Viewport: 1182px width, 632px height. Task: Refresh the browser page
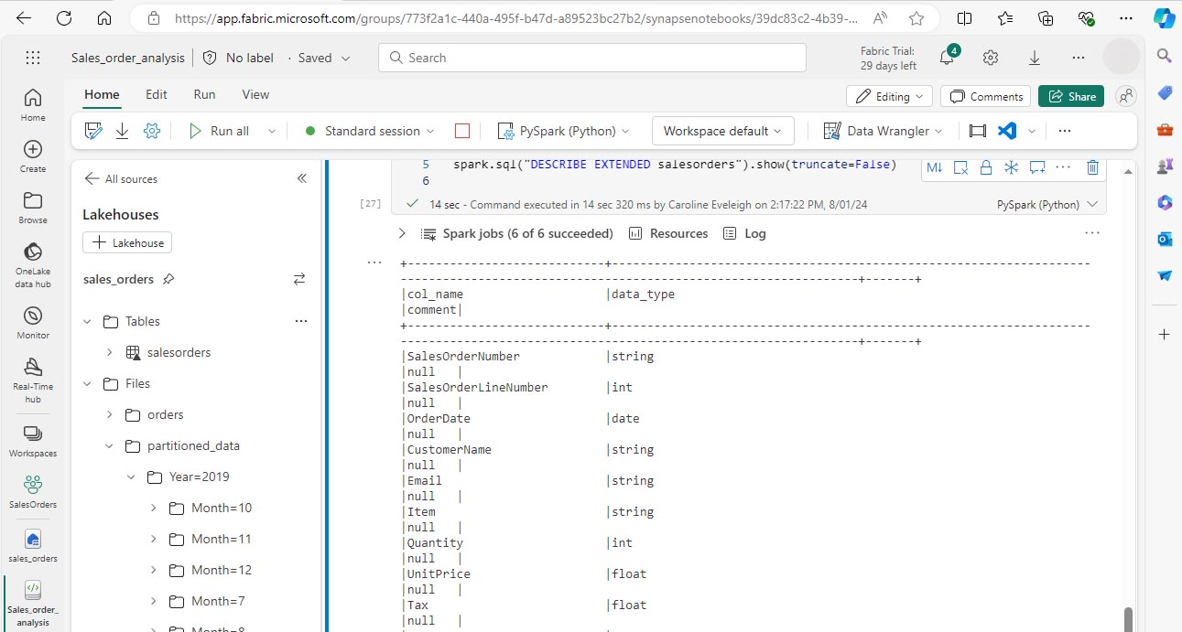pos(63,18)
